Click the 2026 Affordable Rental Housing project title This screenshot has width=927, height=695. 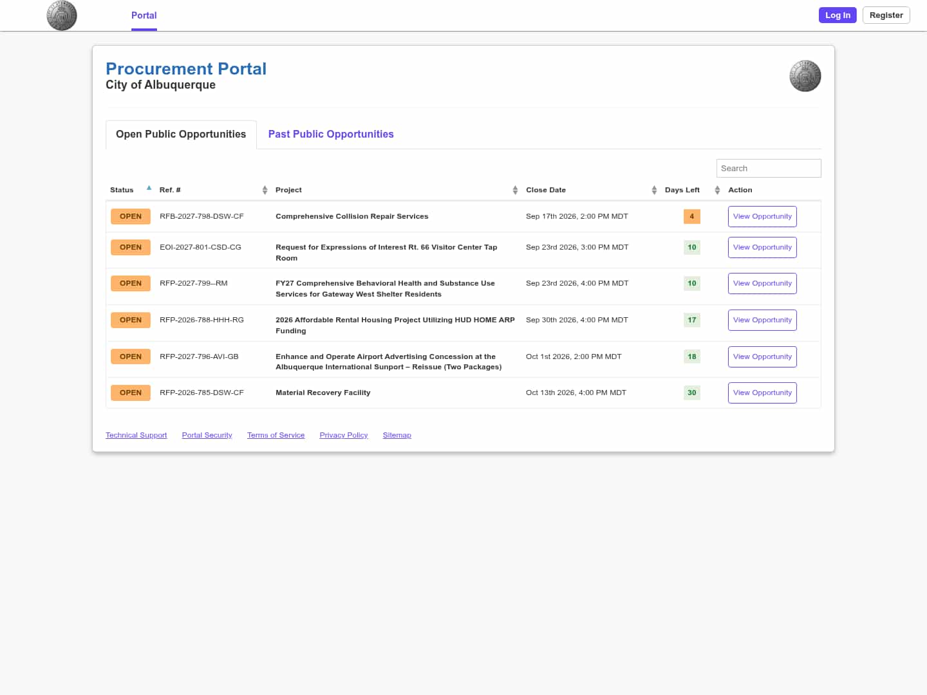click(x=395, y=325)
